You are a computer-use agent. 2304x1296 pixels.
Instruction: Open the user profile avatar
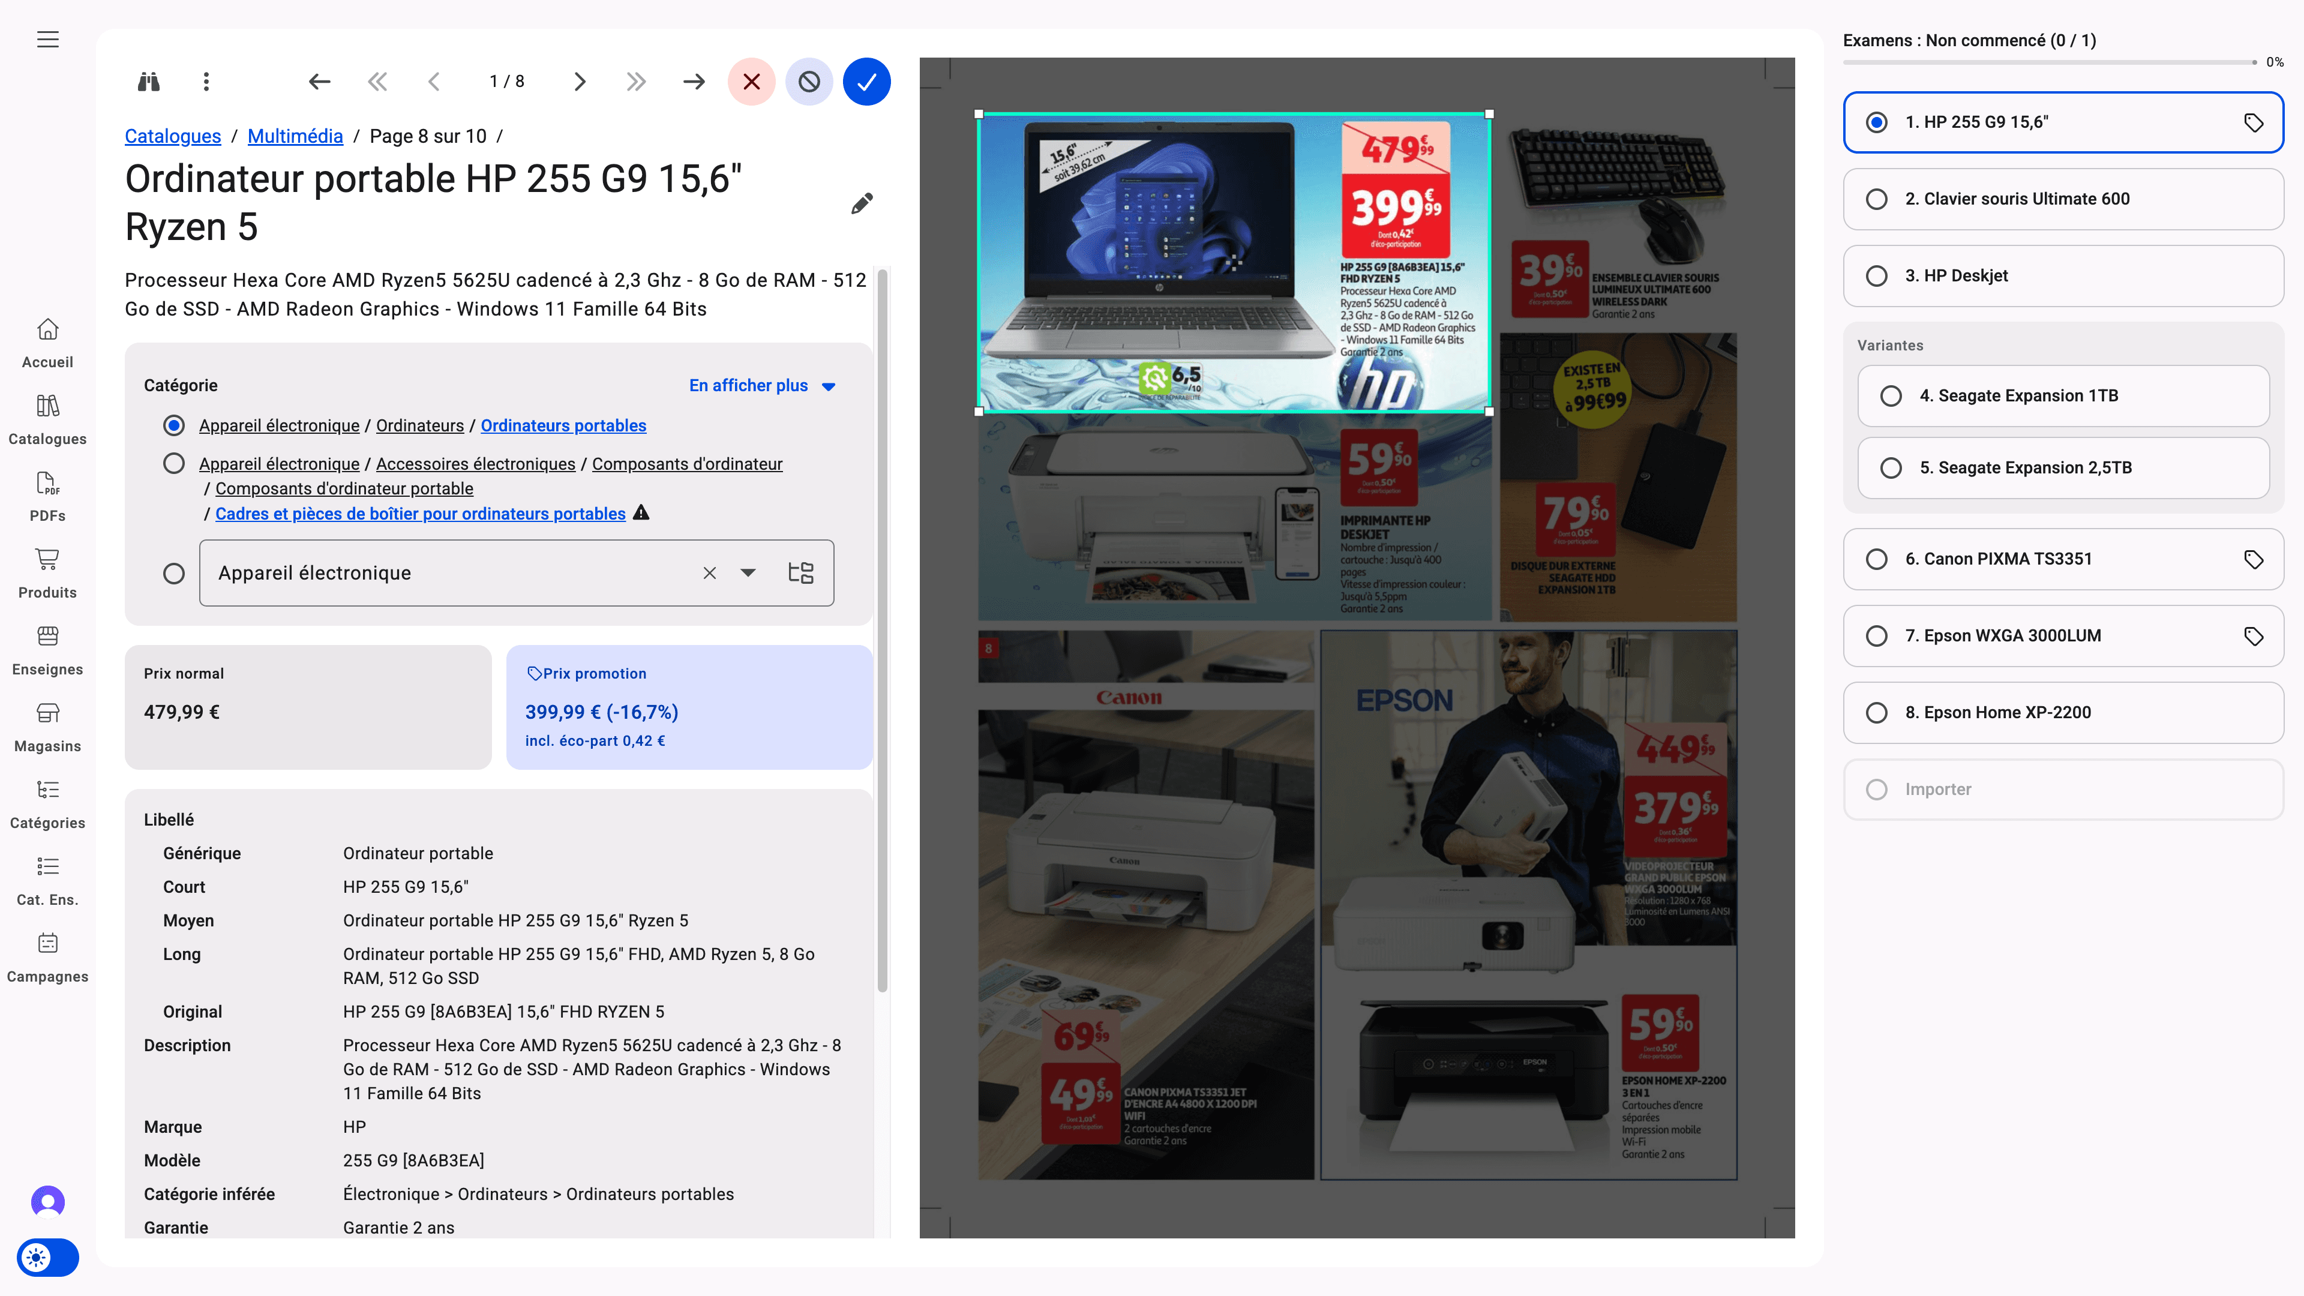[x=47, y=1202]
